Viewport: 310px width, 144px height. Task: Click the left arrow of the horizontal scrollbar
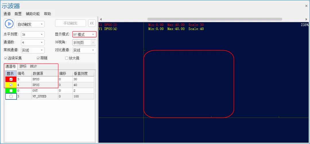click(x=101, y=19)
